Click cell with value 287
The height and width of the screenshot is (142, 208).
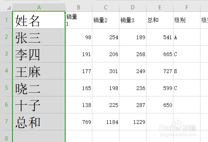pos(133,105)
